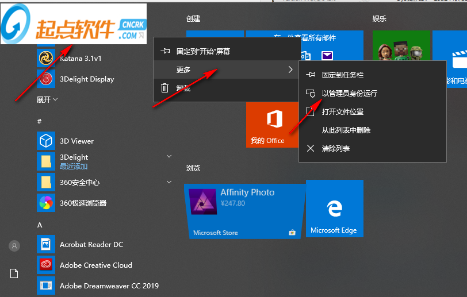Launch 360极速浏览器 via its colorful icon
Screen dimensions: 467x297
tap(46, 203)
